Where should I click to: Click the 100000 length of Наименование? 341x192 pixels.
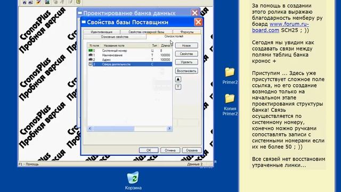165,55
